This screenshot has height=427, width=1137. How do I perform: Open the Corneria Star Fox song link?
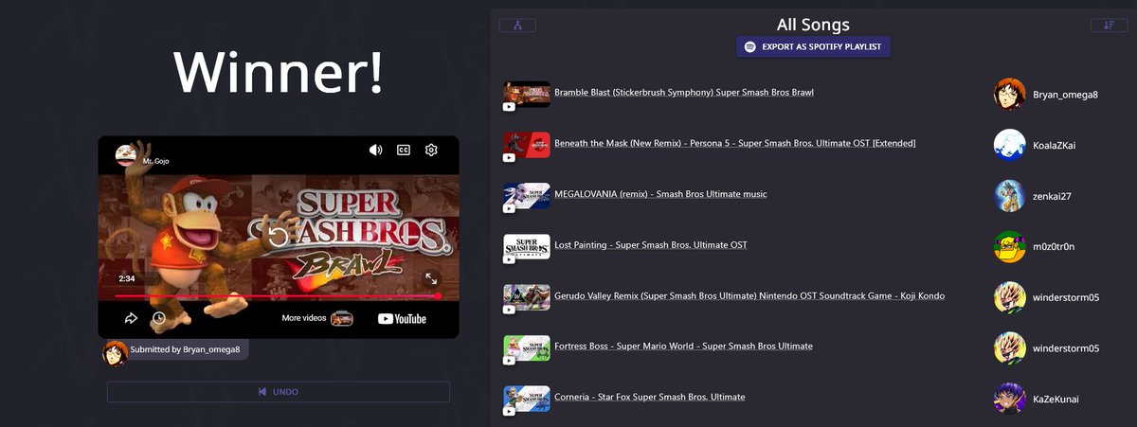(x=649, y=397)
